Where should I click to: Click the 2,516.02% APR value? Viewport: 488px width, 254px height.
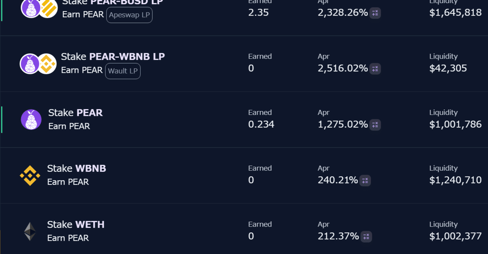tap(343, 68)
